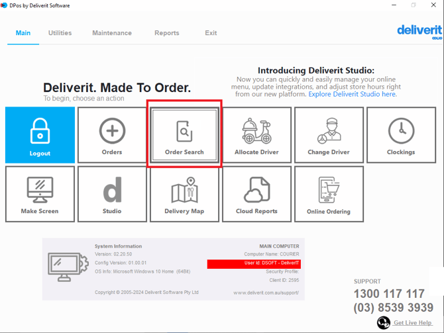The width and height of the screenshot is (444, 333).
Task: Switch to the Main tab
Action: point(23,33)
